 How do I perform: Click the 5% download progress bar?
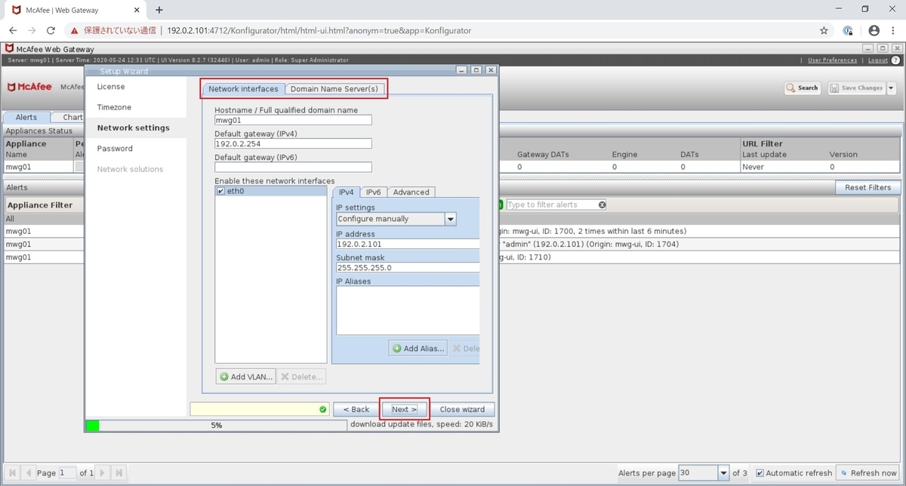[x=216, y=425]
